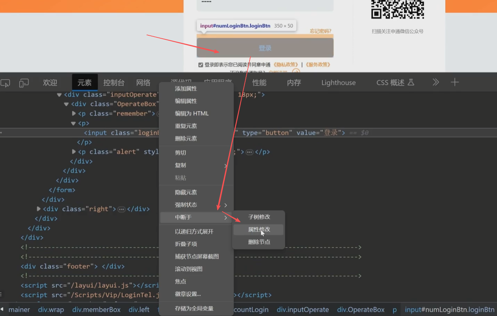Image resolution: width=497 pixels, height=316 pixels.
Task: Switch to the 网络 tab
Action: point(143,83)
